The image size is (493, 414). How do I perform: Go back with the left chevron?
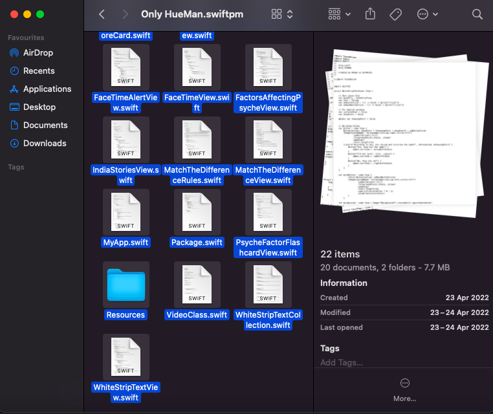102,14
